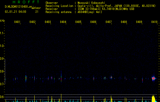The height and width of the screenshot is (102, 160).
Task: Click the 1.0 kHz axis label
Action: pyautogui.click(x=2, y=46)
